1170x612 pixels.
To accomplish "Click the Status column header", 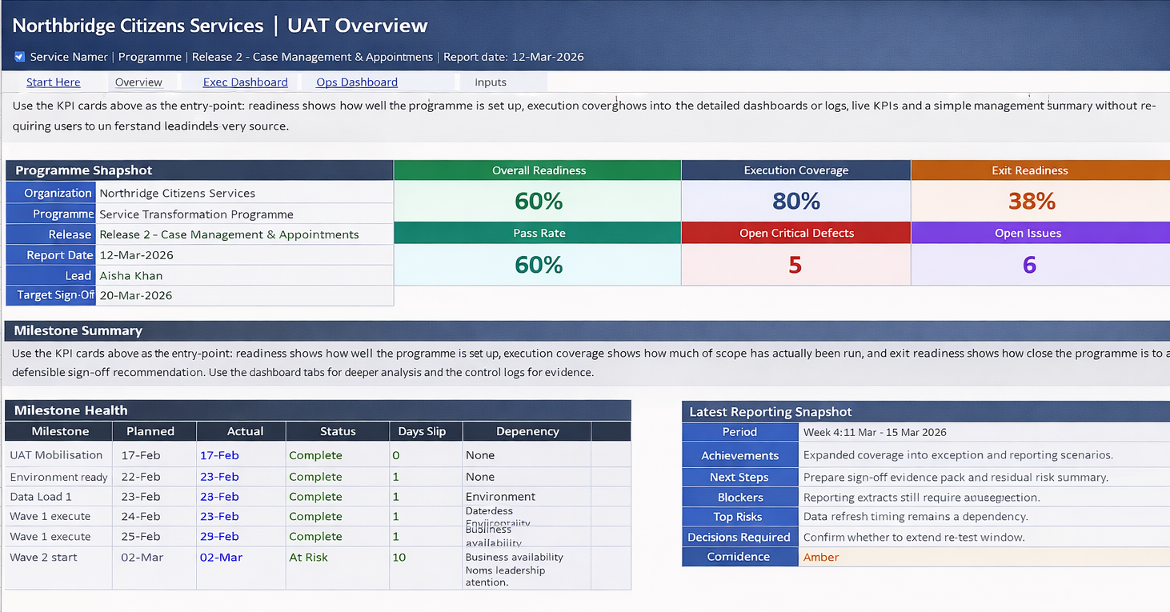I will pyautogui.click(x=338, y=431).
